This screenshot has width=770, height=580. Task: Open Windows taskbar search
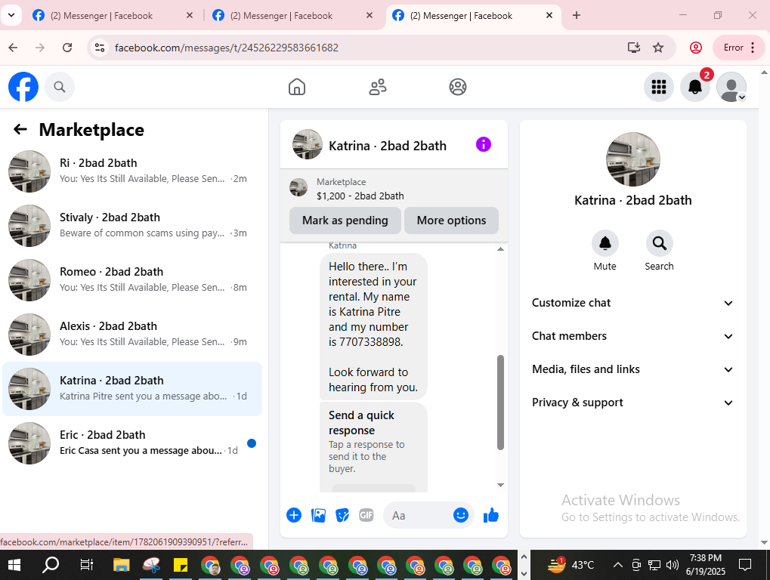[50, 566]
